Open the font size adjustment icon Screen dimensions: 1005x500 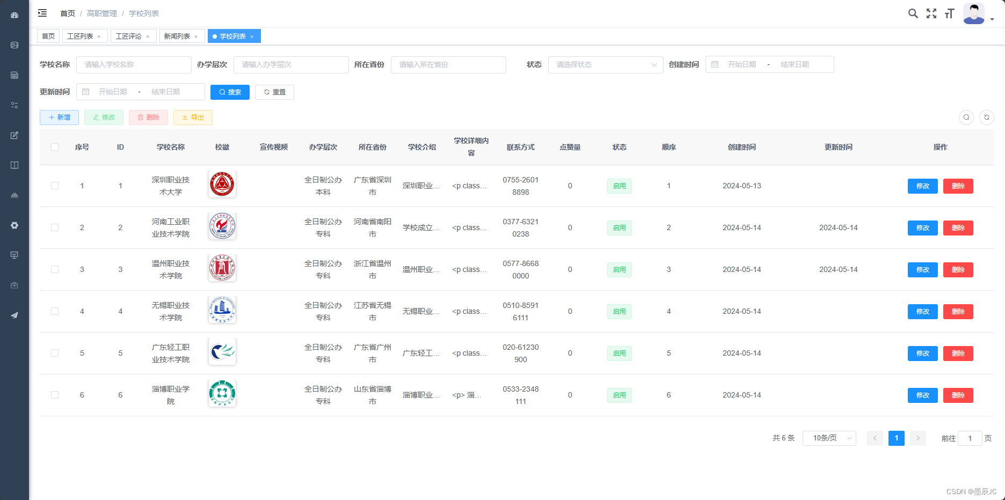click(x=949, y=13)
